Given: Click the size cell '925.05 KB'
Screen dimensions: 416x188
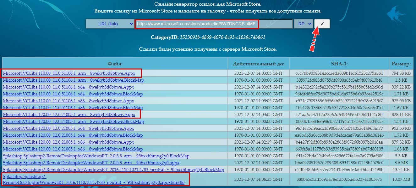Looking at the screenshot, I should [x=401, y=101].
